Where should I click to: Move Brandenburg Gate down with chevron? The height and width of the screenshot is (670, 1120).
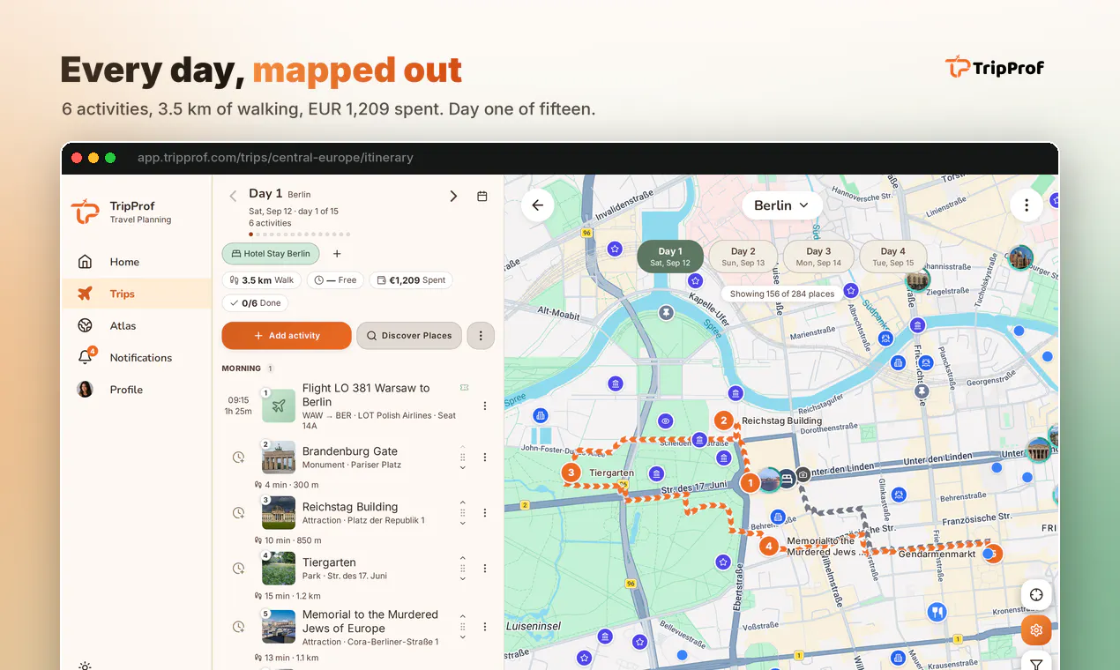(463, 467)
